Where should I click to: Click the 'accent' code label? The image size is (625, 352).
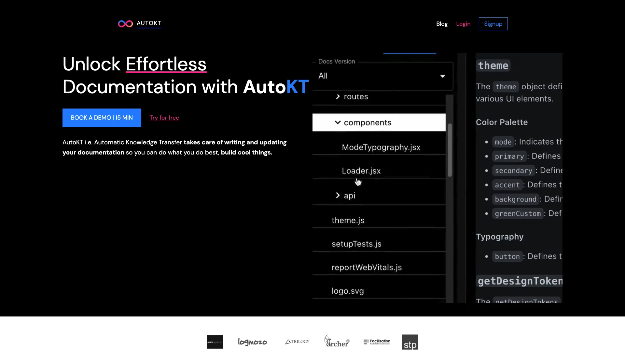pyautogui.click(x=507, y=185)
